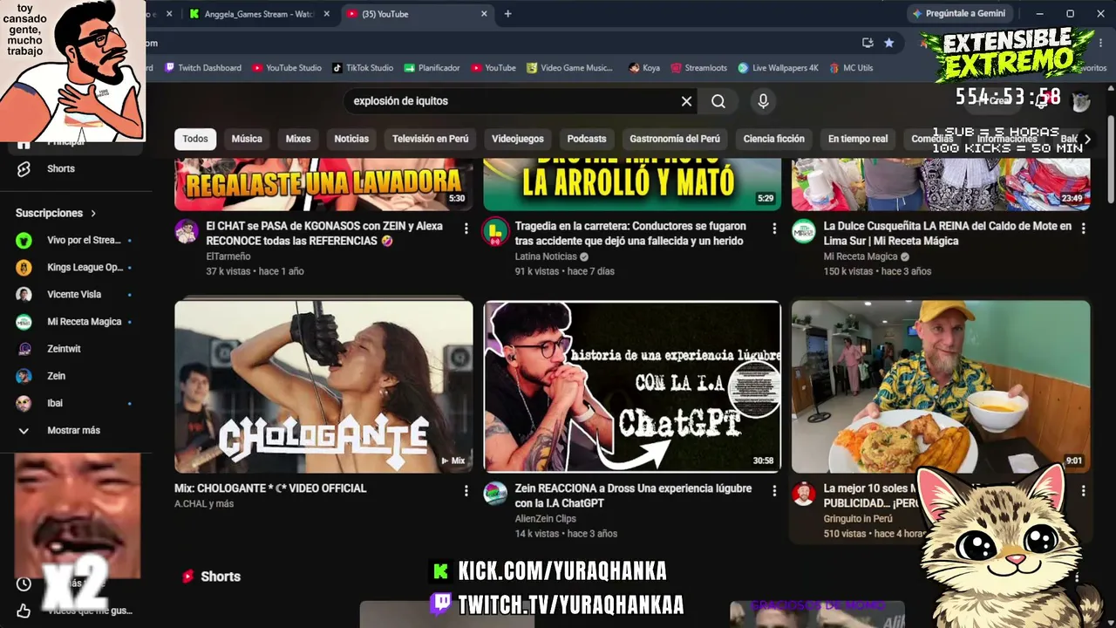This screenshot has width=1116, height=628.
Task: Open options for 'Tragedia en la carretera' video
Action: click(x=774, y=229)
